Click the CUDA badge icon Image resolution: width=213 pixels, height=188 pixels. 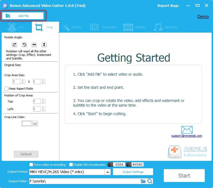[x=116, y=165]
